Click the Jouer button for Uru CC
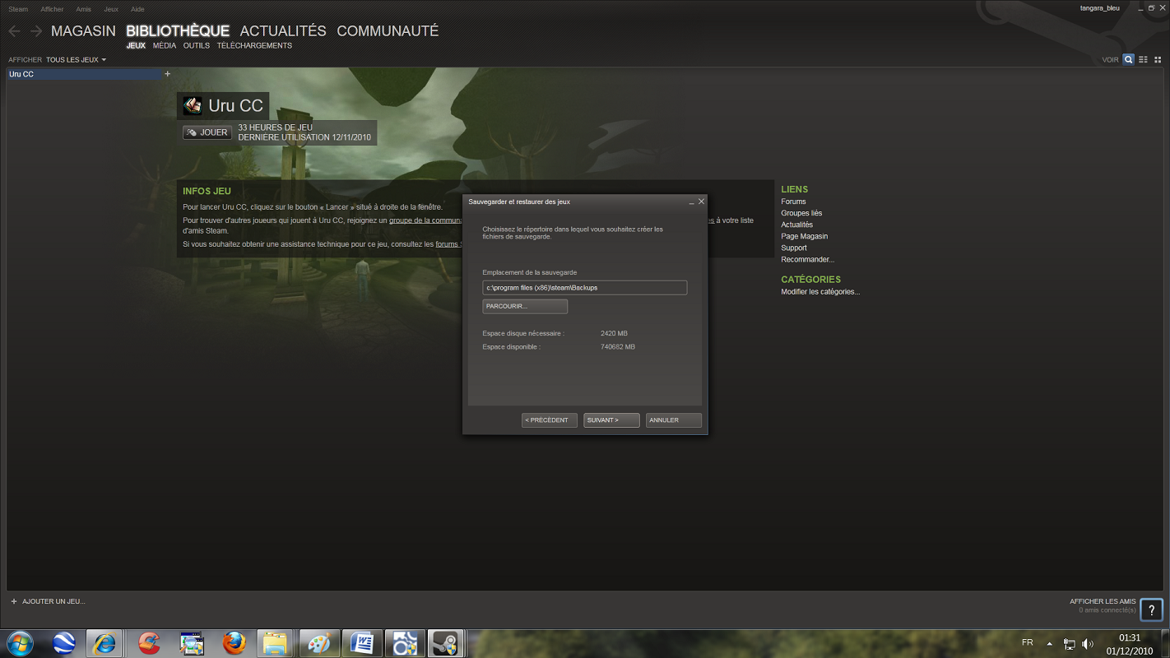This screenshot has height=658, width=1170. point(207,132)
